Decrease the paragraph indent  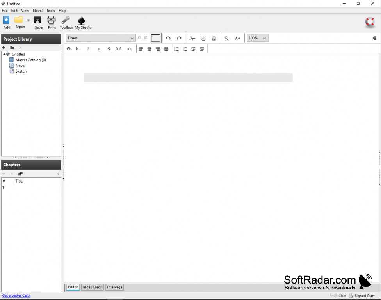coord(193,49)
